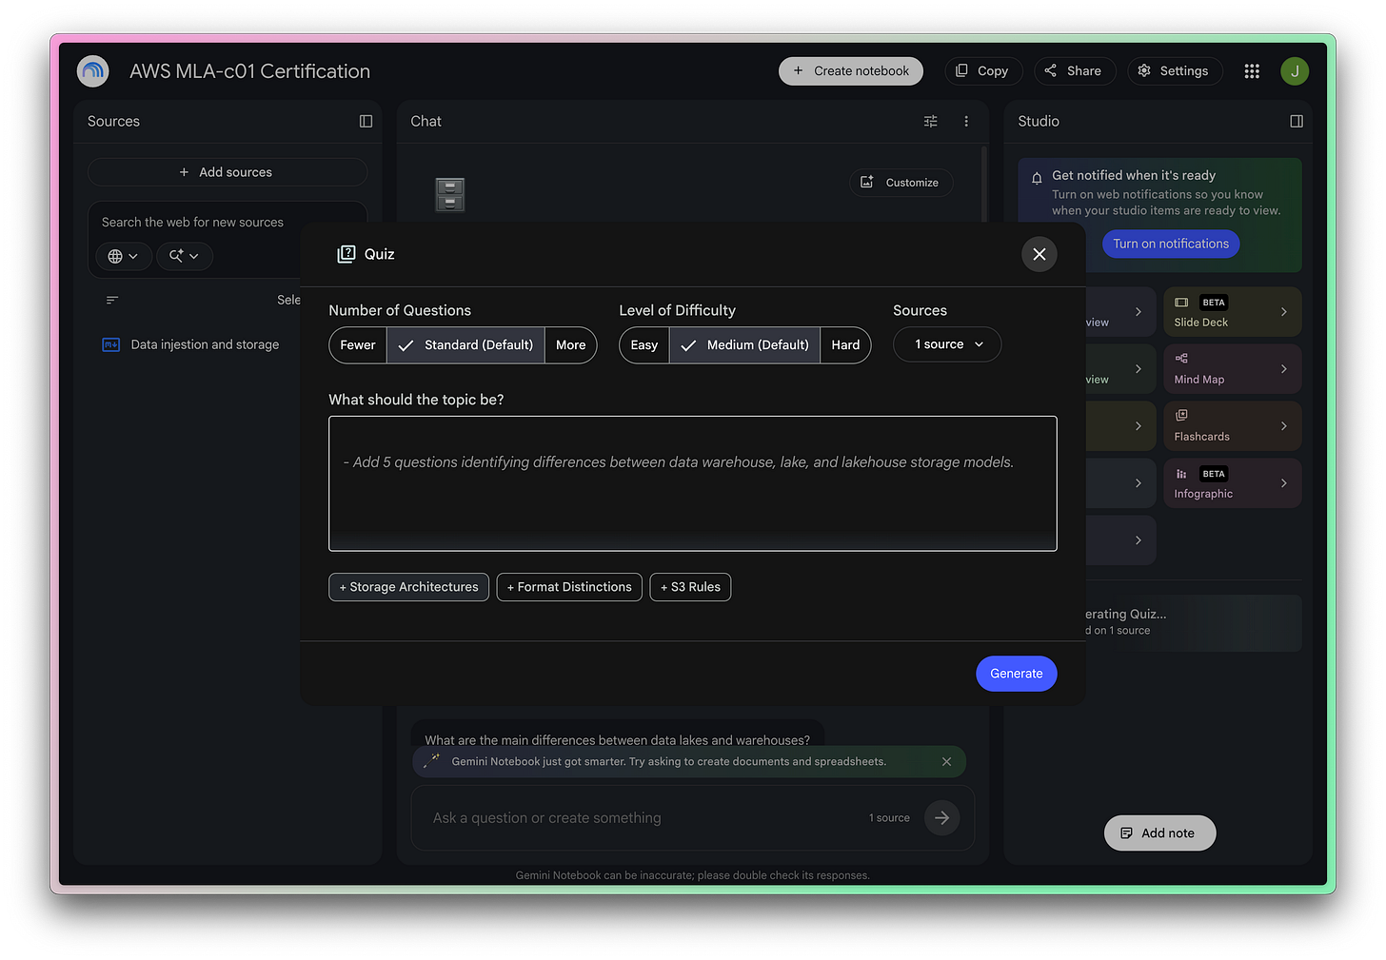Viewport: 1386px width, 960px height.
Task: Click the Slide Deck icon
Action: coord(1181,303)
